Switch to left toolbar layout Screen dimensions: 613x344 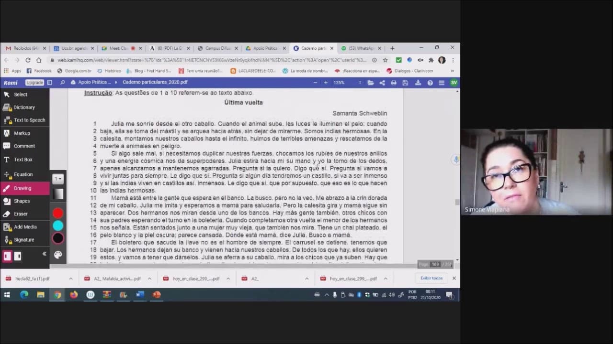point(7,256)
